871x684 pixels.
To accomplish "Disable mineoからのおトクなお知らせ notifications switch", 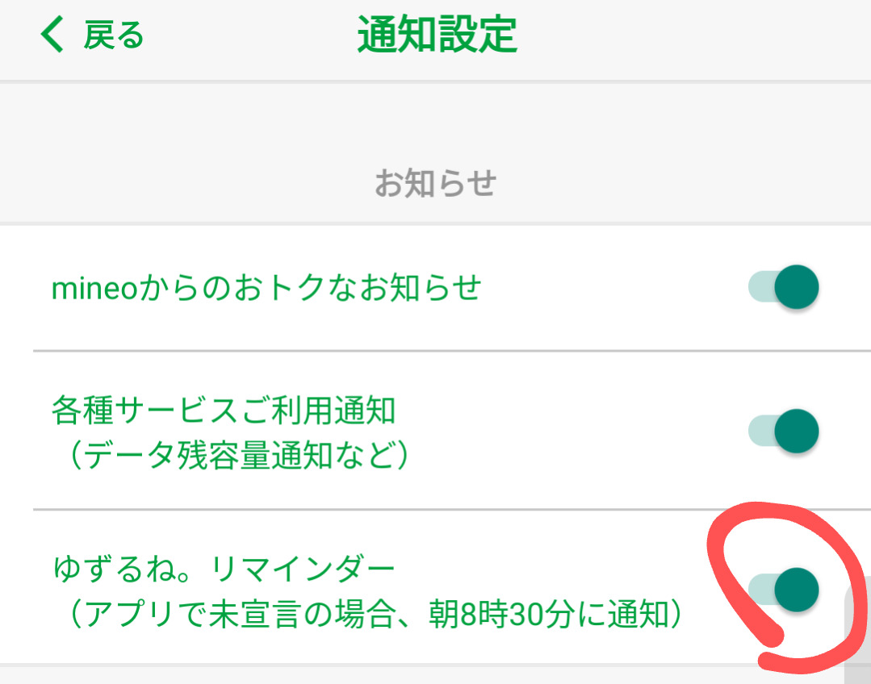I will point(783,287).
